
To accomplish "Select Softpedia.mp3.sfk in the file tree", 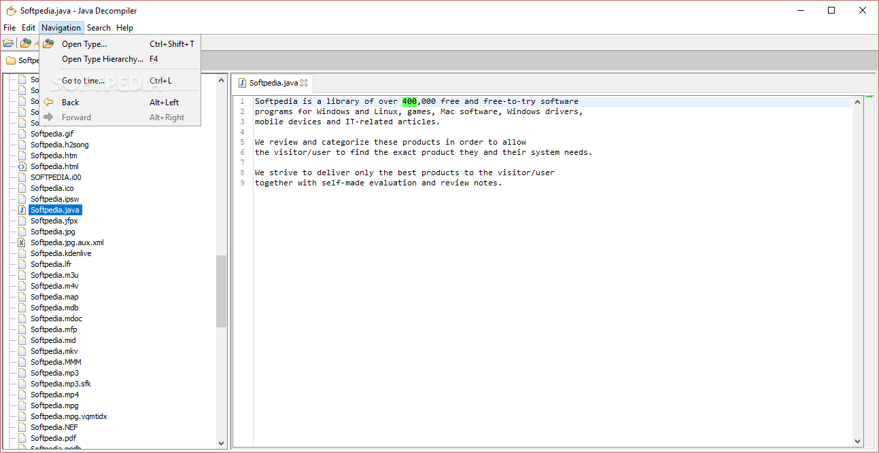I will 61,384.
